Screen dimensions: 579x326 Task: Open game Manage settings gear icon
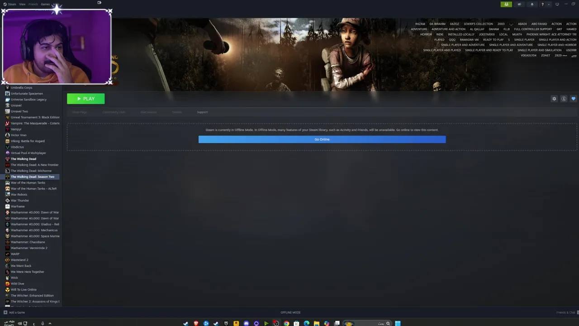click(554, 99)
